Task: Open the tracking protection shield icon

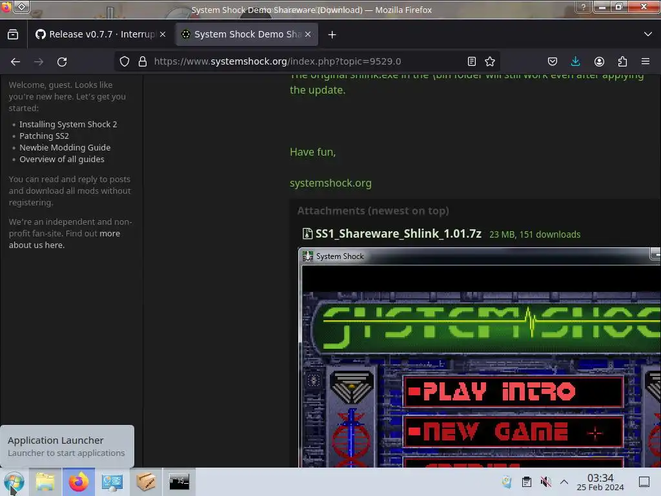Action: 125,61
